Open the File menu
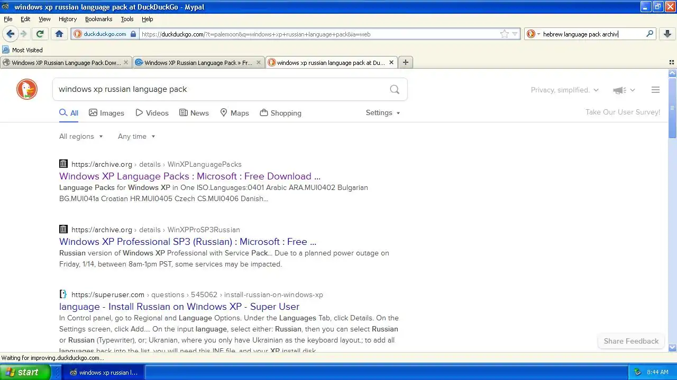677x380 pixels. [8, 19]
